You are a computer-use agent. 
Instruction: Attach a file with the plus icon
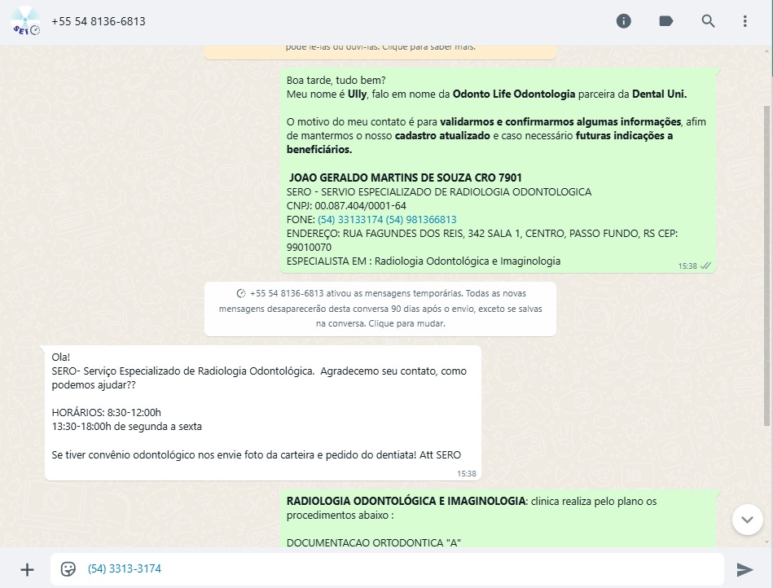click(x=27, y=570)
